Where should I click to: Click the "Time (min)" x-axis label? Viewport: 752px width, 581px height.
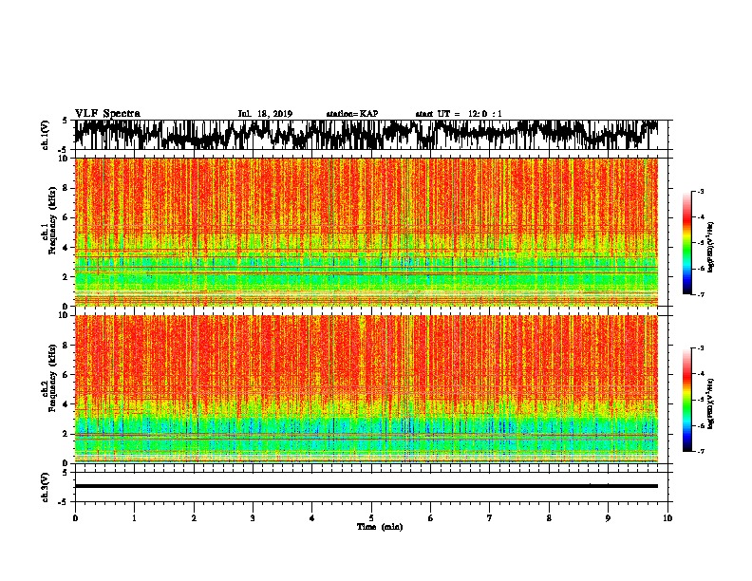pyautogui.click(x=380, y=527)
